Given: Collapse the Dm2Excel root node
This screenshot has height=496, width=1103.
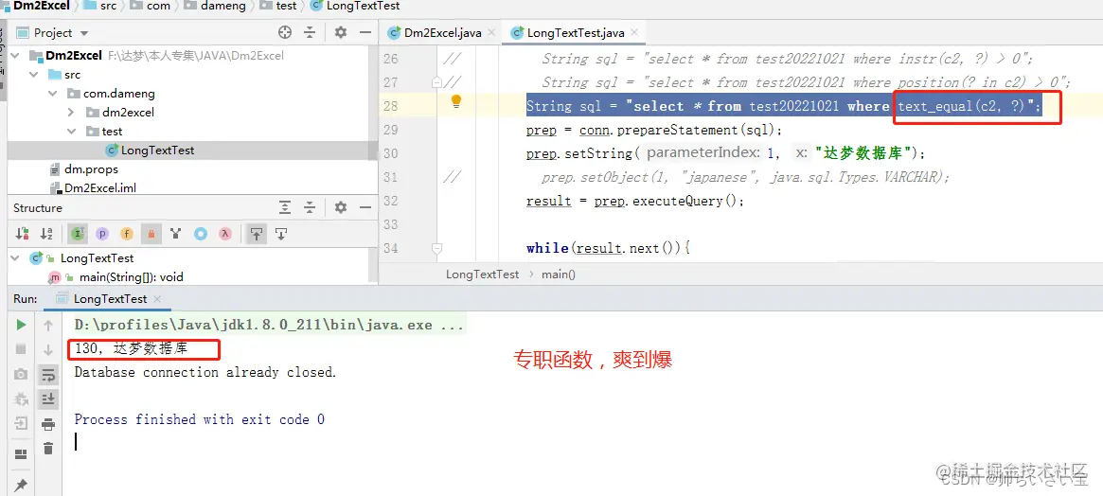Looking at the screenshot, I should coord(15,56).
